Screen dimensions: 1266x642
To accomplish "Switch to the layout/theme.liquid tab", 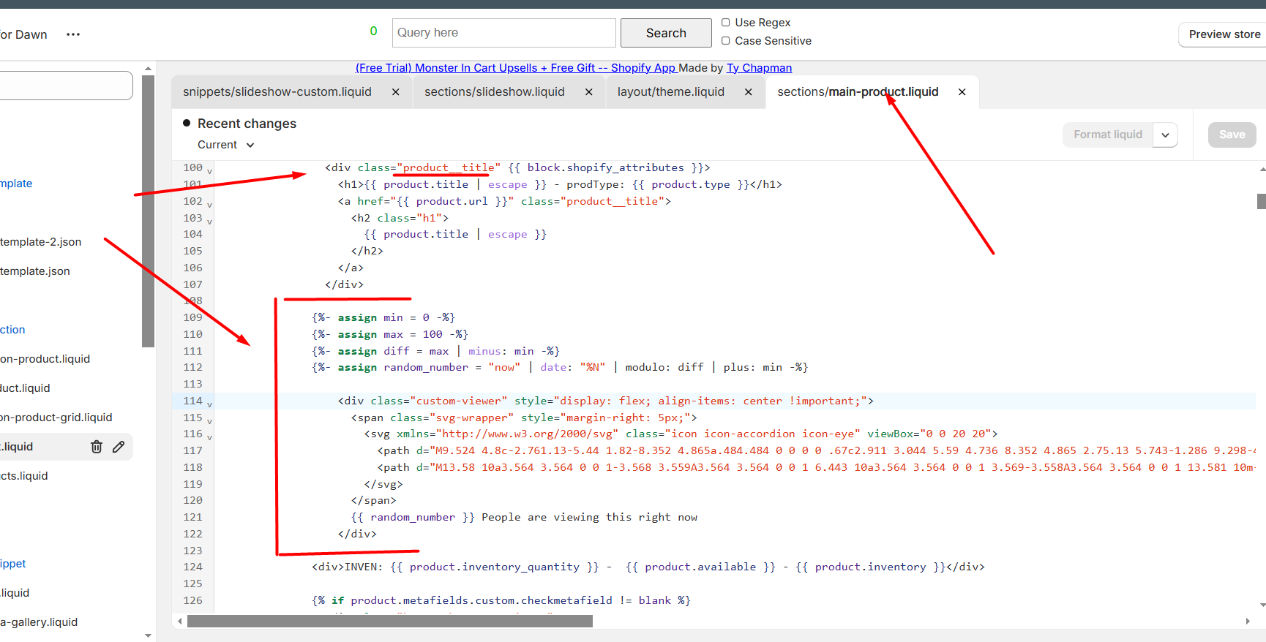I will 671,92.
